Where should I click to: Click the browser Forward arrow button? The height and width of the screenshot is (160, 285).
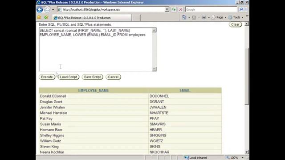pyautogui.click(x=47, y=9)
